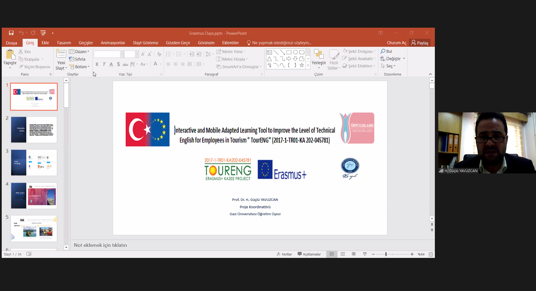Click Bul to find text

(386, 51)
